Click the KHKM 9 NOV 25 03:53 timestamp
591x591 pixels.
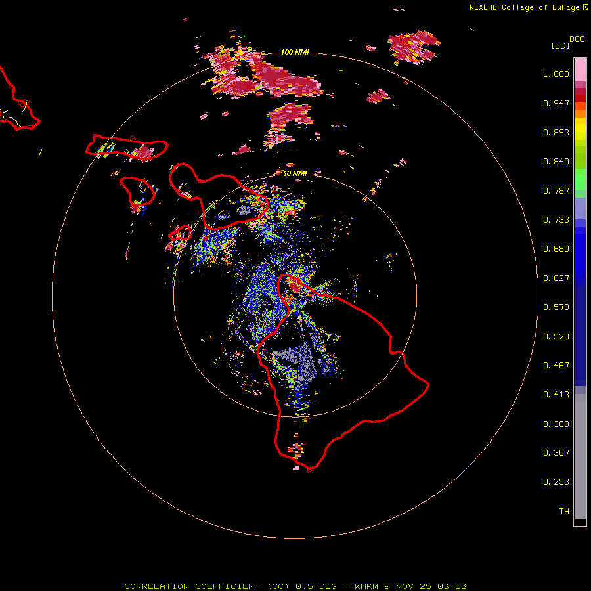point(410,586)
